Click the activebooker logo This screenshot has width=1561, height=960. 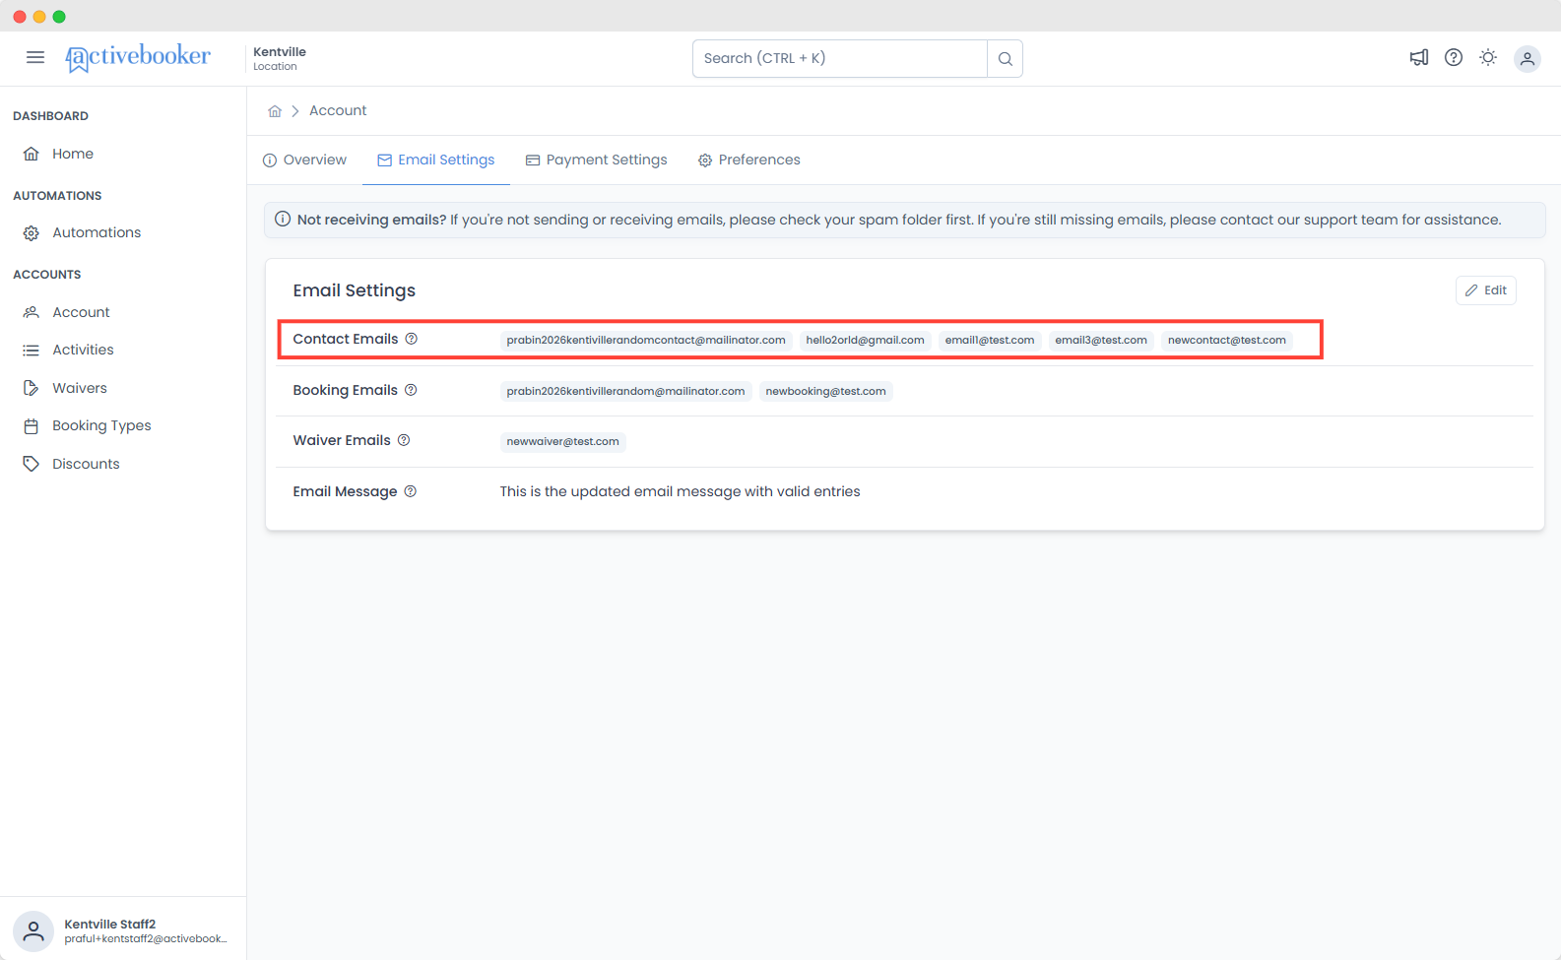coord(138,57)
